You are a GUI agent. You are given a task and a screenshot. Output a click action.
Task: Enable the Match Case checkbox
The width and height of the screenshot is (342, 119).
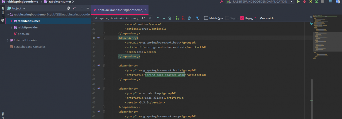[x=206, y=18]
